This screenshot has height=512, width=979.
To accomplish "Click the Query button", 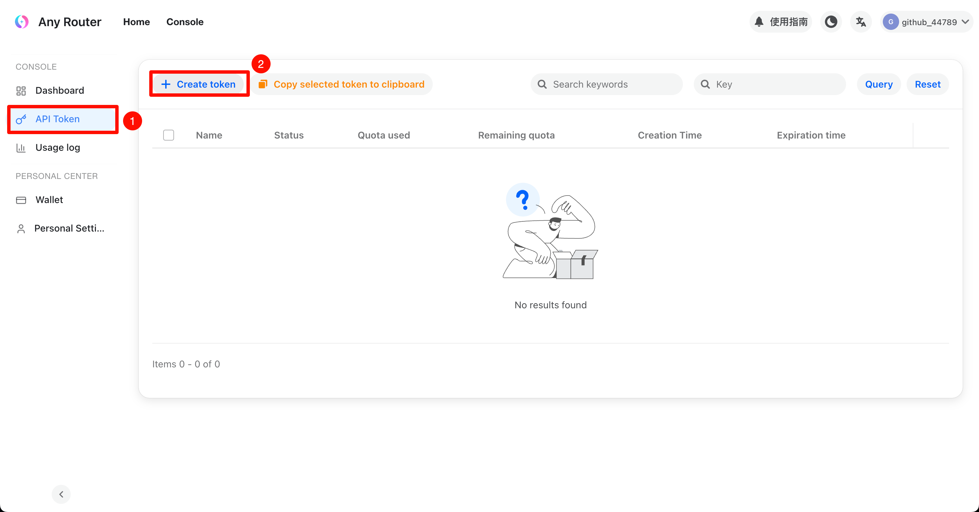I will coord(878,84).
